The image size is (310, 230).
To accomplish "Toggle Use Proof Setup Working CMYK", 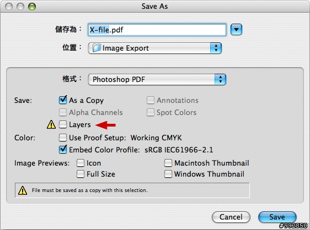I will pyautogui.click(x=63, y=138).
